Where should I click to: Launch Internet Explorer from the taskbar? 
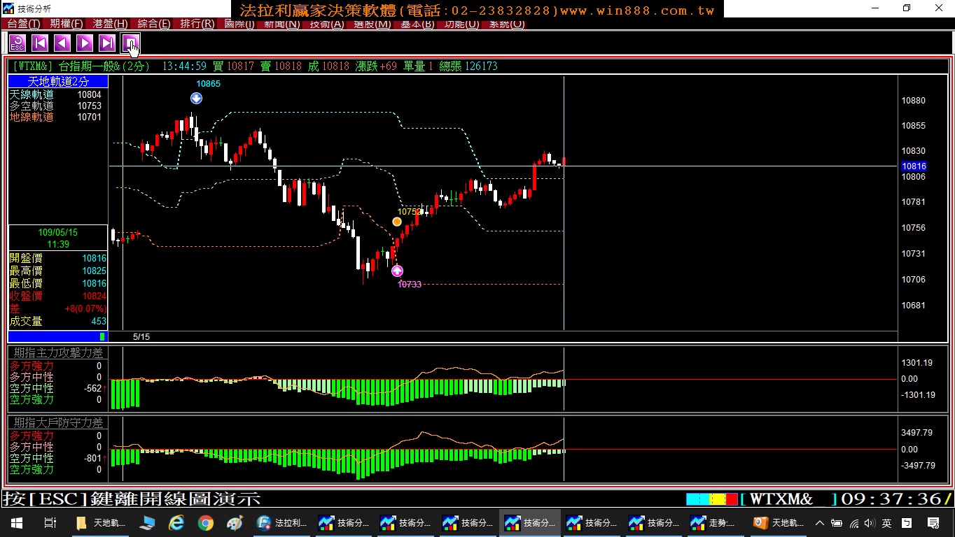176,522
